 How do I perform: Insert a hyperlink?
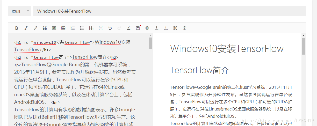tap(35, 28)
